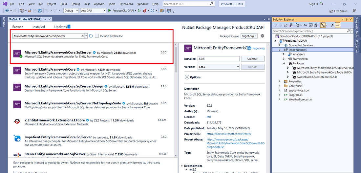361x173 pixels.
Task: Expand the Analyzers node
Action: (x=284, y=54)
